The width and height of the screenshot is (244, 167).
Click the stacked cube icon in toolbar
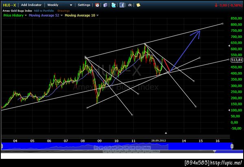point(105,5)
